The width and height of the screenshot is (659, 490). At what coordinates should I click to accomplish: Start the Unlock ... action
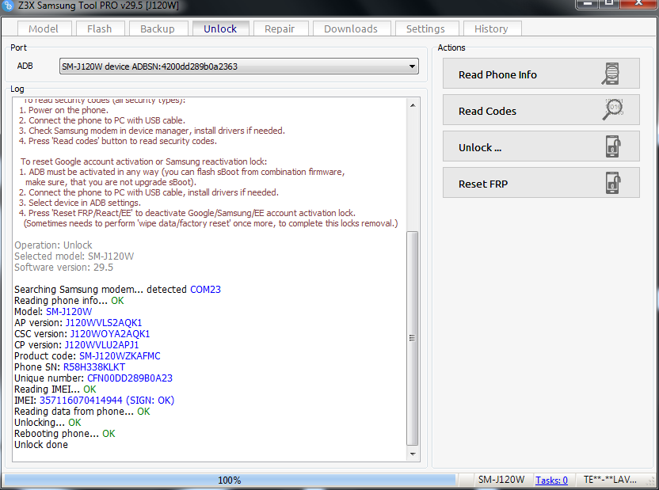pos(541,147)
